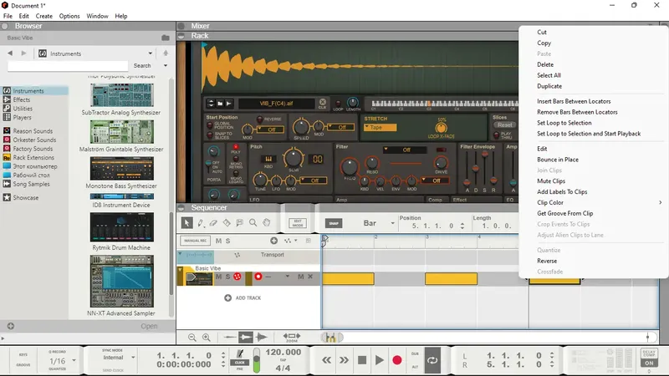Open Edit menu
Viewport: 669px width, 376px height.
point(24,16)
